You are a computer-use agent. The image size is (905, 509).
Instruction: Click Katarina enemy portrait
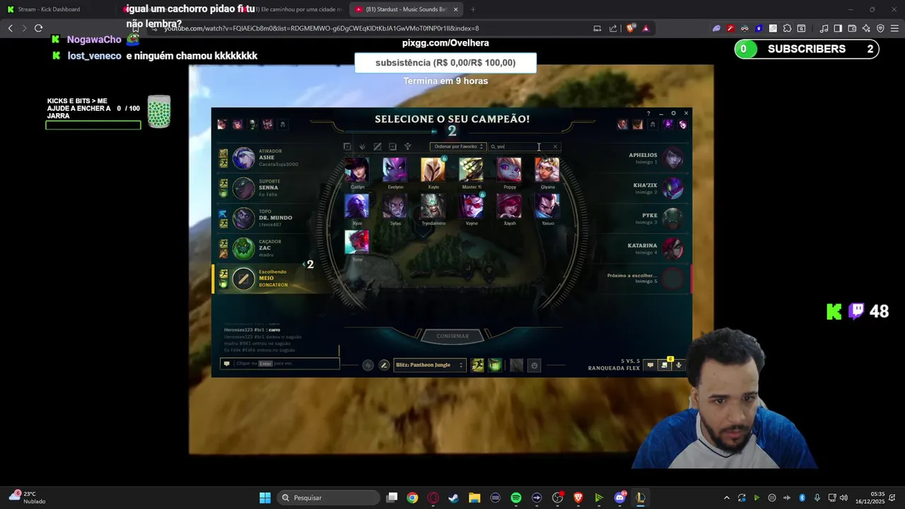click(672, 248)
